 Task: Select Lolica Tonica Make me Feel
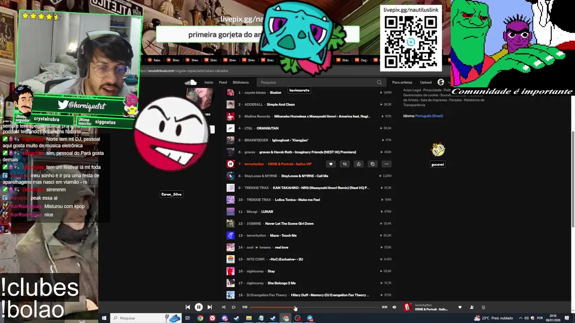click(x=309, y=200)
